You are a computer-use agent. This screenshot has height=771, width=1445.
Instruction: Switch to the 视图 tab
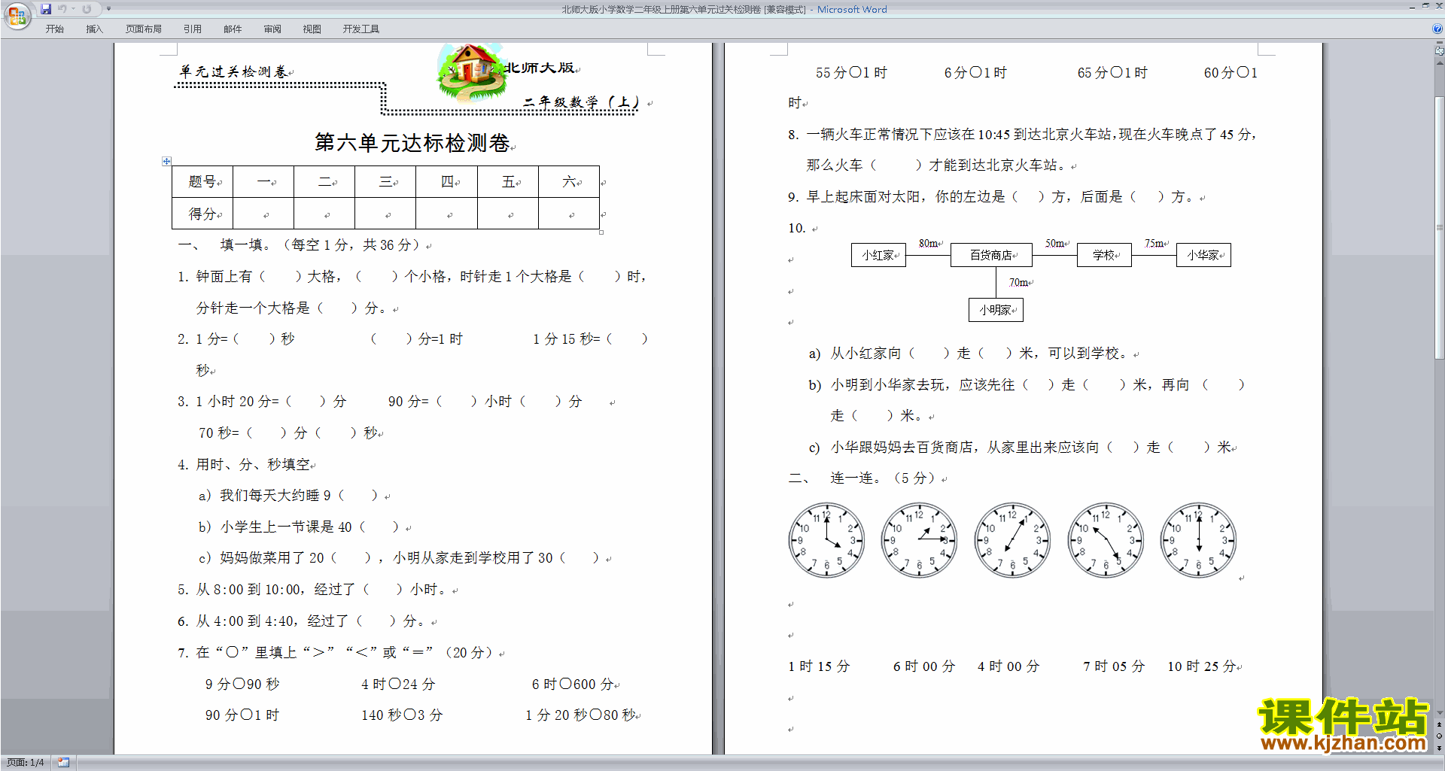point(312,29)
